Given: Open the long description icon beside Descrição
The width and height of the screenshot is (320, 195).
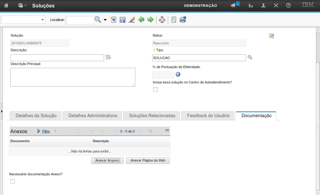Looking at the screenshot, I should click(108, 57).
